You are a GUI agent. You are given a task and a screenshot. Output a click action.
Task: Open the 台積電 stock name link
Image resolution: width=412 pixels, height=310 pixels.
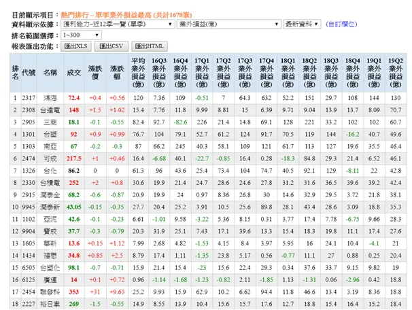pos(50,183)
